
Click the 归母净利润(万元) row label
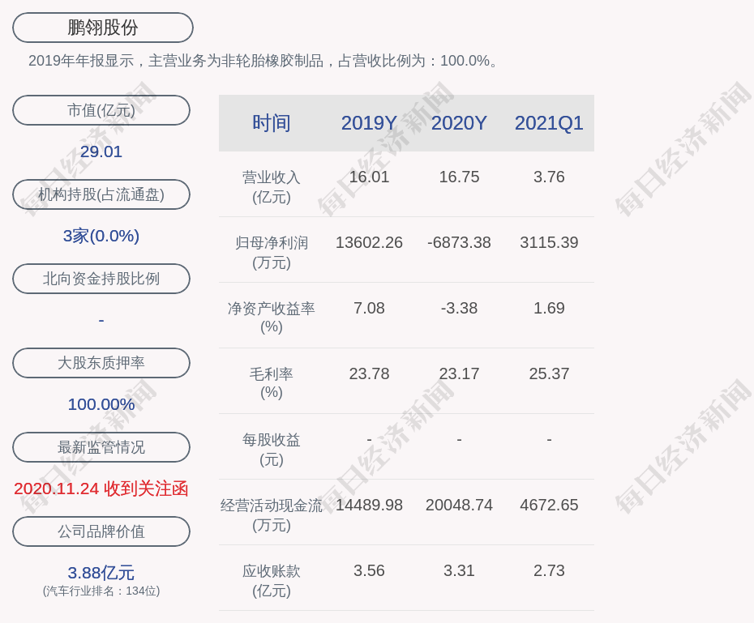click(x=272, y=253)
